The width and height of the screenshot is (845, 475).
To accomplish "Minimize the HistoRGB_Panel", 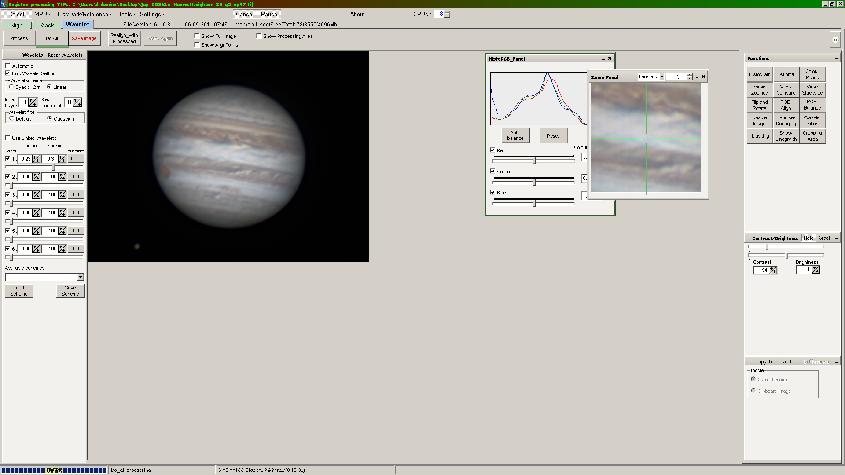I will 603,59.
